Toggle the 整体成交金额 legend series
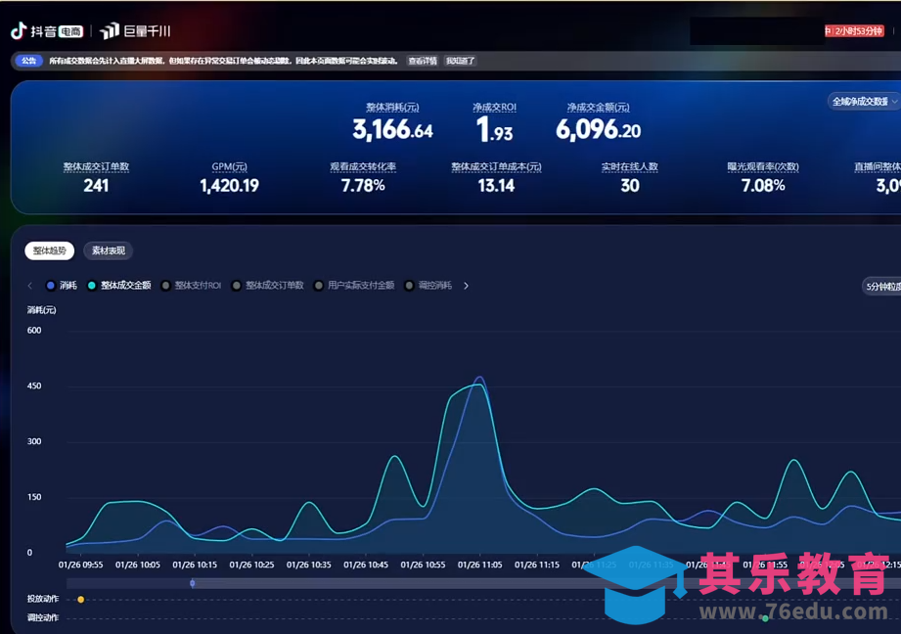The width and height of the screenshot is (901, 634). [118, 286]
